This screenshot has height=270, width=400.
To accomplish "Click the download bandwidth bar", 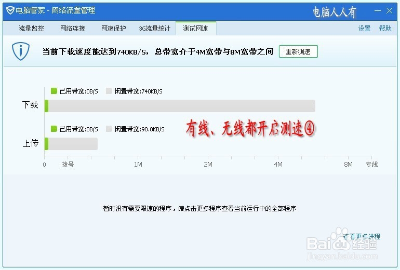I will coord(180,106).
